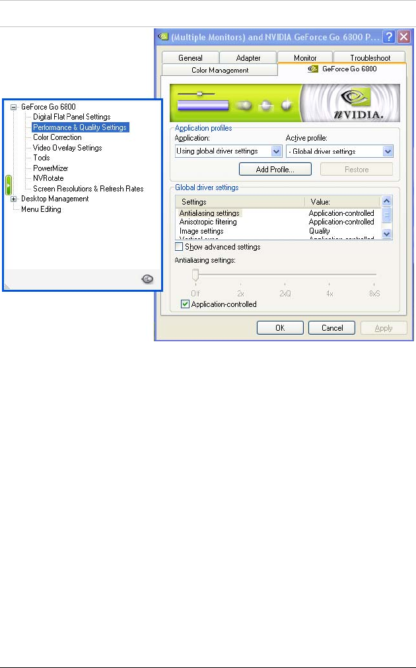This screenshot has height=668, width=416.
Task: Collapse the GeForce Go 6800 tree node
Action: tap(14, 107)
